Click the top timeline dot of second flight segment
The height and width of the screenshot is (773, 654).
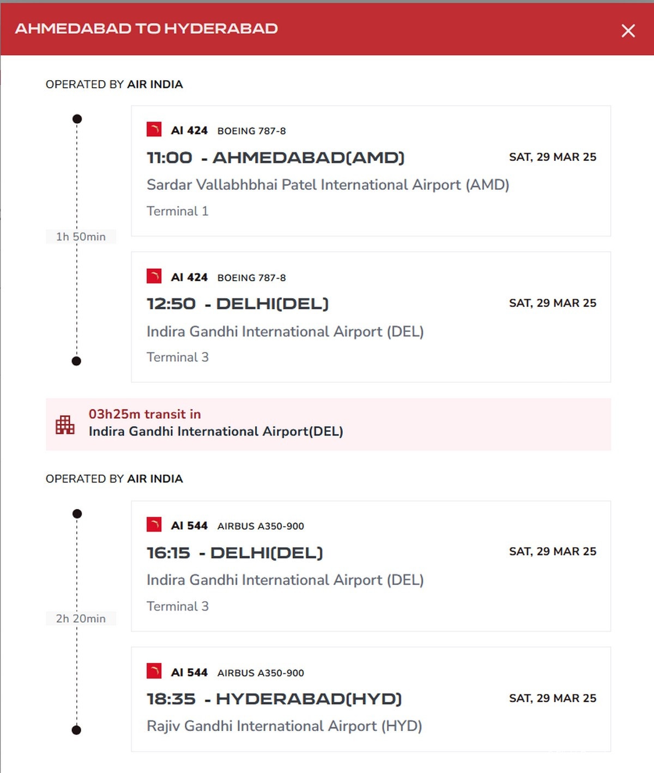point(77,514)
